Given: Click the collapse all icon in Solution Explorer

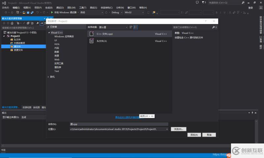Looking at the screenshot, I should pos(28,23).
